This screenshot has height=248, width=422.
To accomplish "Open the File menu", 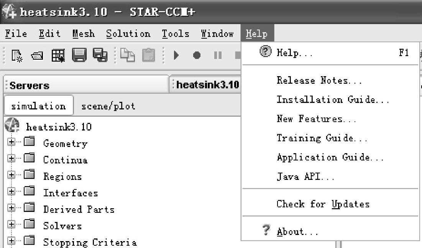I will [16, 34].
